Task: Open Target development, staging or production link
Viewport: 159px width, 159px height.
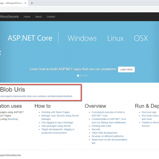Action: (58, 131)
